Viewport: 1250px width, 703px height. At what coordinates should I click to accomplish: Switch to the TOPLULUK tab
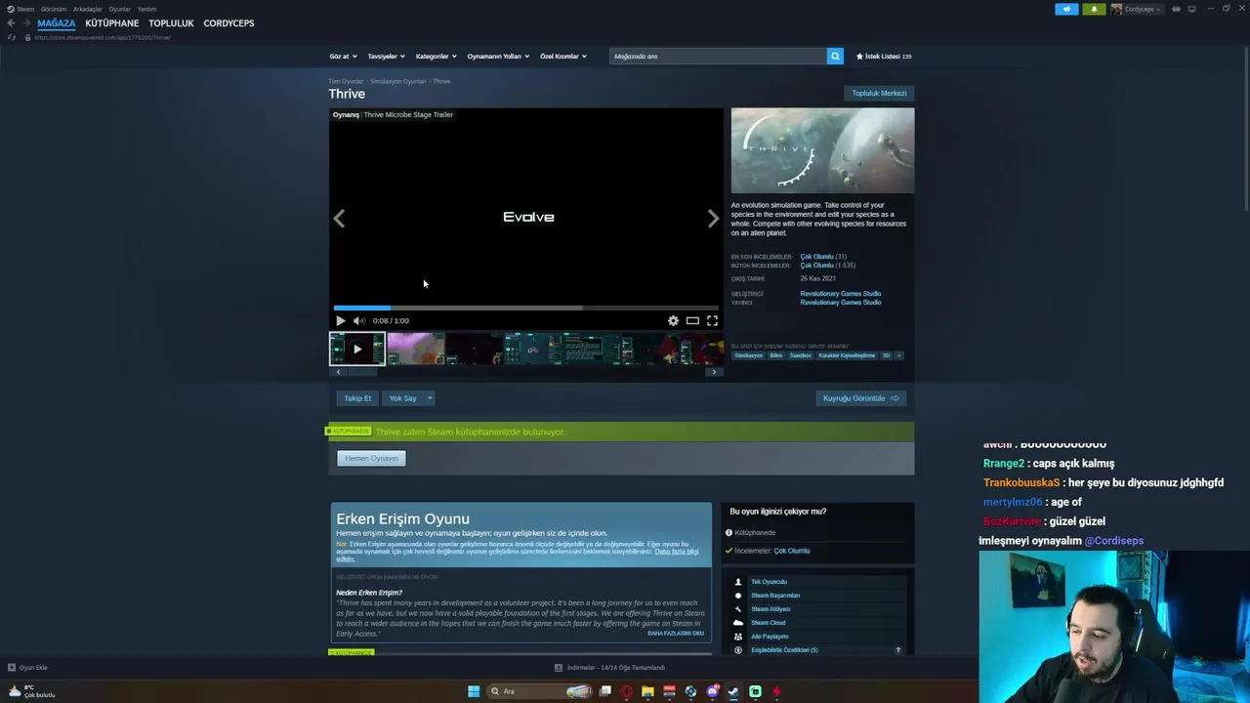coord(171,23)
